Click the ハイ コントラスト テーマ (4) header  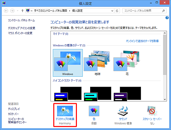pos(67,81)
